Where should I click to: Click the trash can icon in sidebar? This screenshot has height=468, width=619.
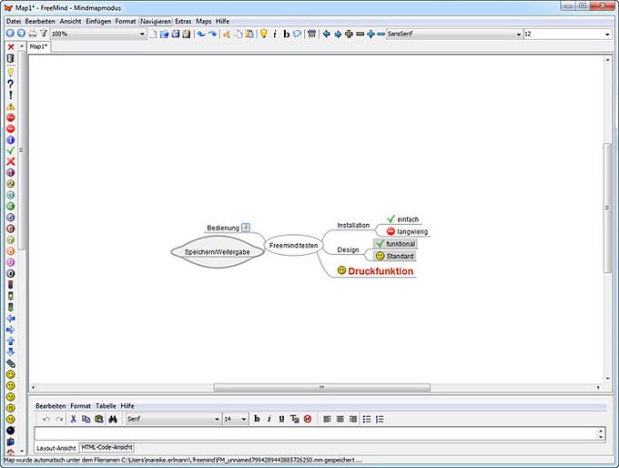click(11, 58)
